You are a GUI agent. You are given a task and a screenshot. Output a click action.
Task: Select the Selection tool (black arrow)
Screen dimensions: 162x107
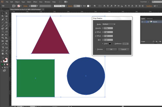pos(3,13)
